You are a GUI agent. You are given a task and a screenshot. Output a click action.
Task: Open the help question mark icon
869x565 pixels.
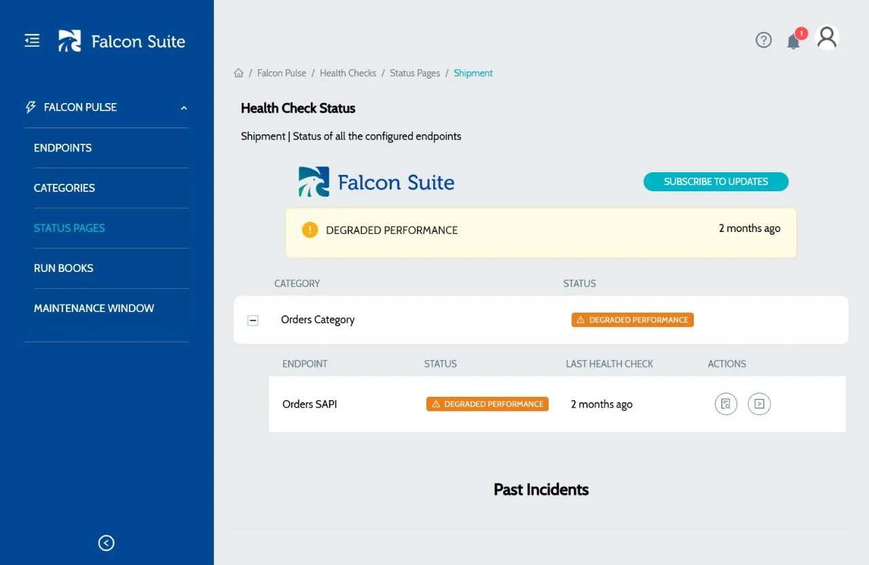[x=763, y=40]
